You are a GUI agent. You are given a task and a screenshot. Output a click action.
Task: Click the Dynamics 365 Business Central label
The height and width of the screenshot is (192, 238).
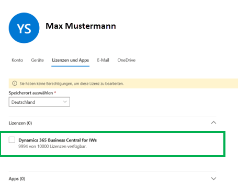click(58, 140)
